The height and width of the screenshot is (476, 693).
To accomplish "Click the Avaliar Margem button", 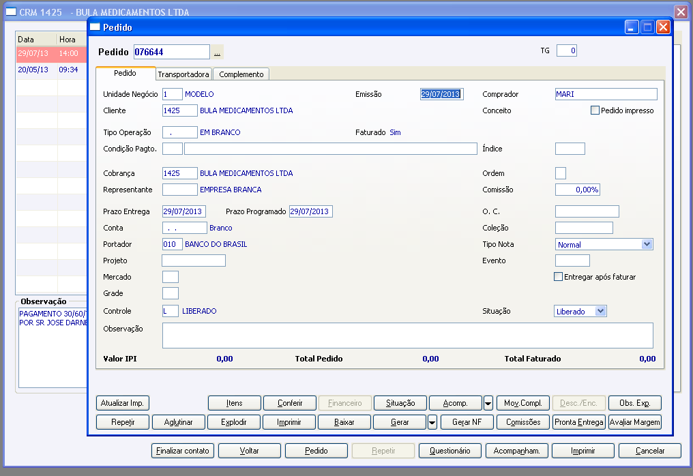I will (635, 422).
